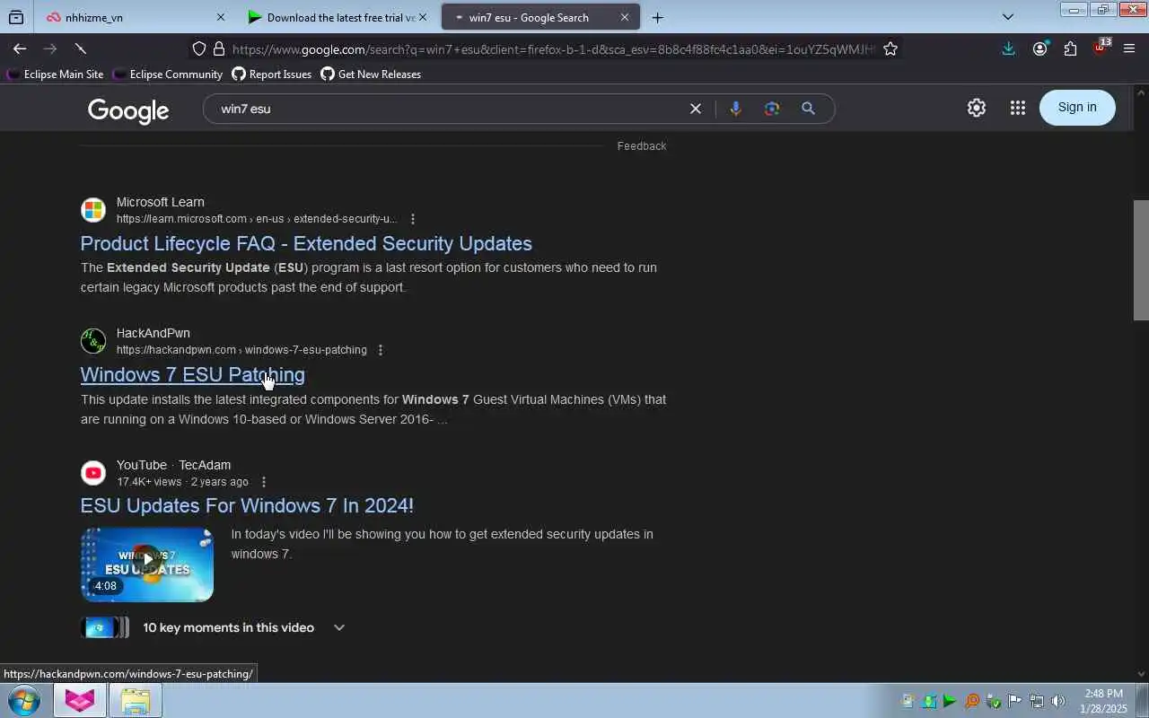The width and height of the screenshot is (1149, 718).
Task: Play the ESU Updates video thumbnail
Action: click(x=147, y=564)
